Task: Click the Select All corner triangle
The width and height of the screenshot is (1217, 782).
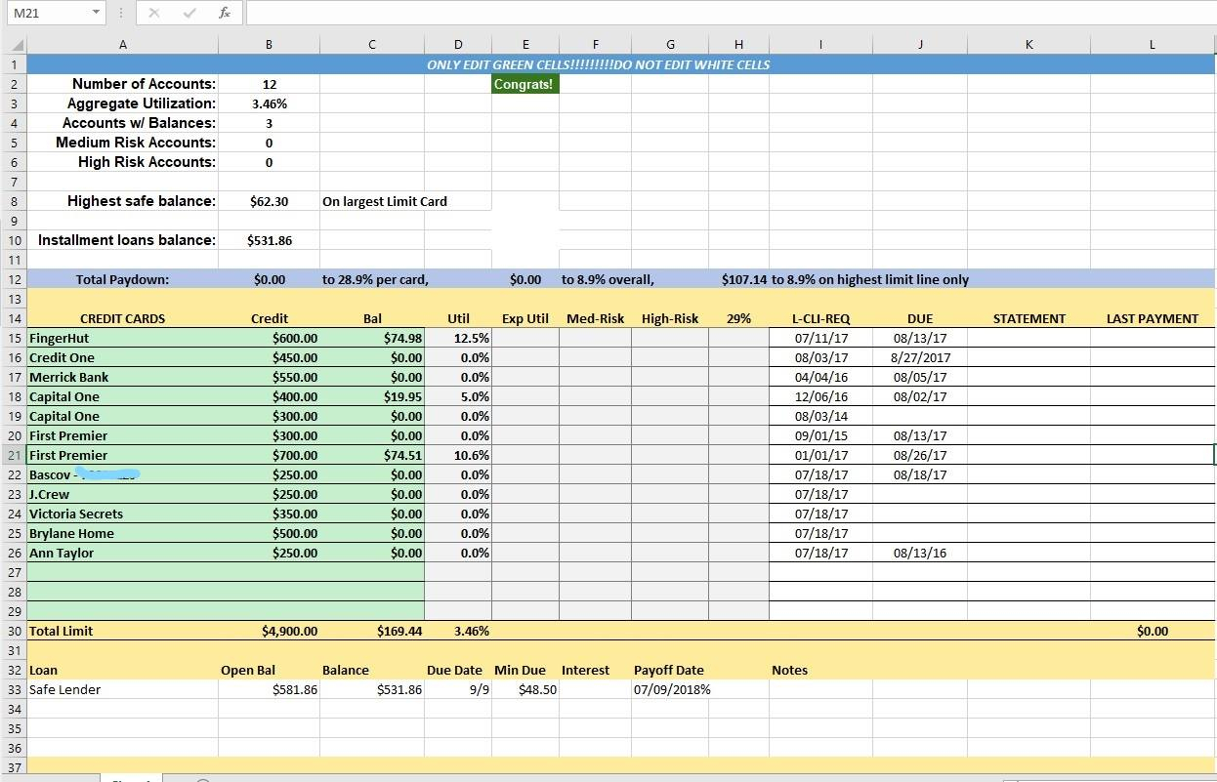Action: tap(14, 45)
